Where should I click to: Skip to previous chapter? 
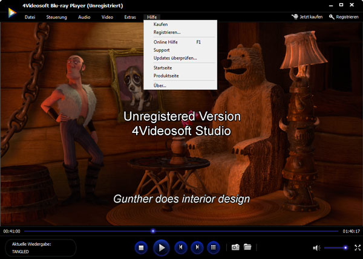[180, 247]
